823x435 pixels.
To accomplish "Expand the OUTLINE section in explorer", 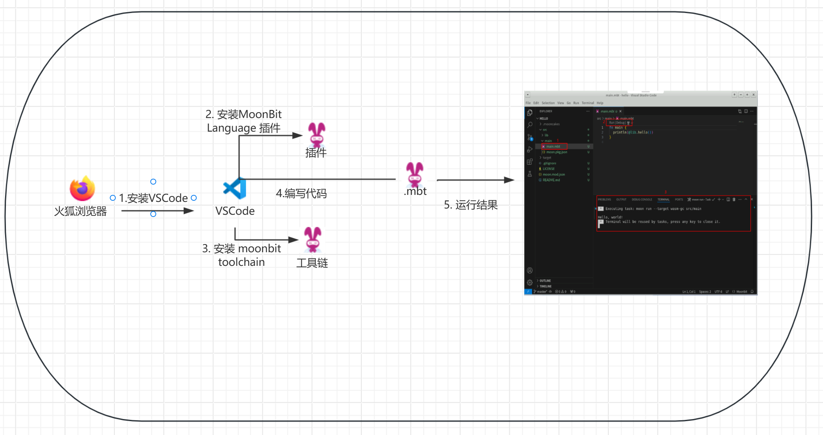I will click(545, 281).
